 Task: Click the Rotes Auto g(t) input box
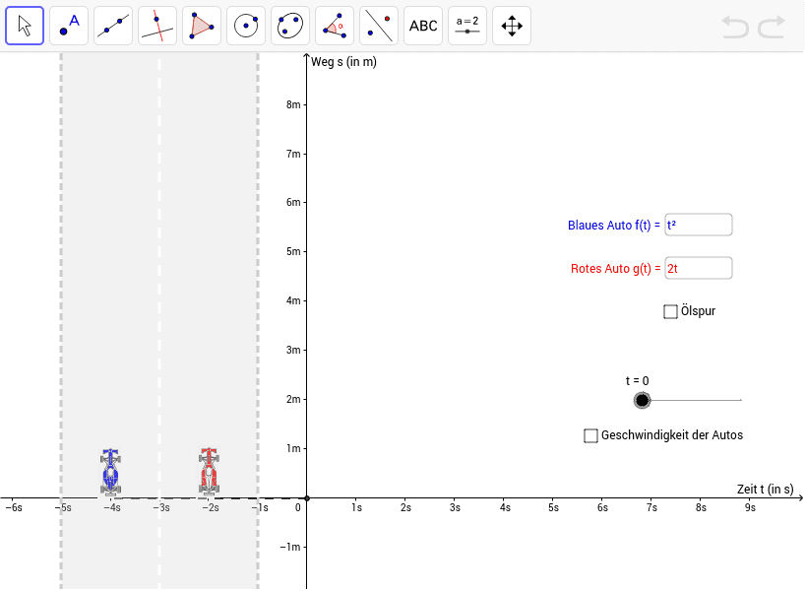(x=698, y=268)
